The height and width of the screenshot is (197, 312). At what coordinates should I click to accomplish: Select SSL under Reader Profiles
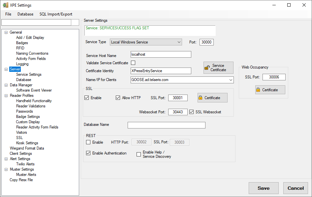pos(19,138)
